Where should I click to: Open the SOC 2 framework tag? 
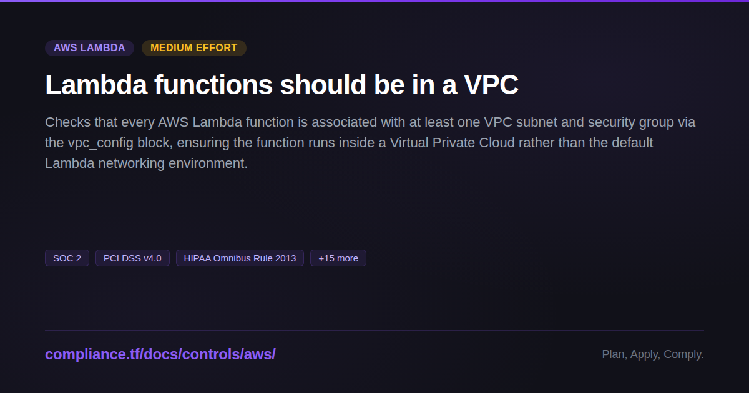(67, 258)
